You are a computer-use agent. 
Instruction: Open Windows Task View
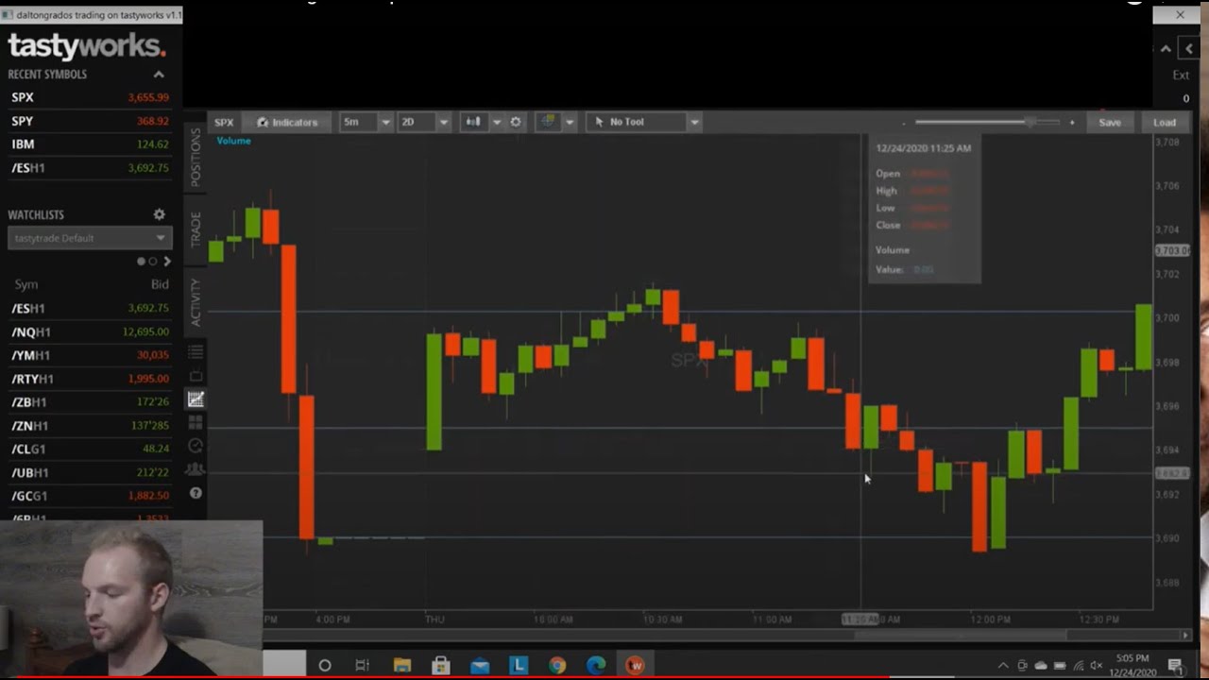pos(363,665)
